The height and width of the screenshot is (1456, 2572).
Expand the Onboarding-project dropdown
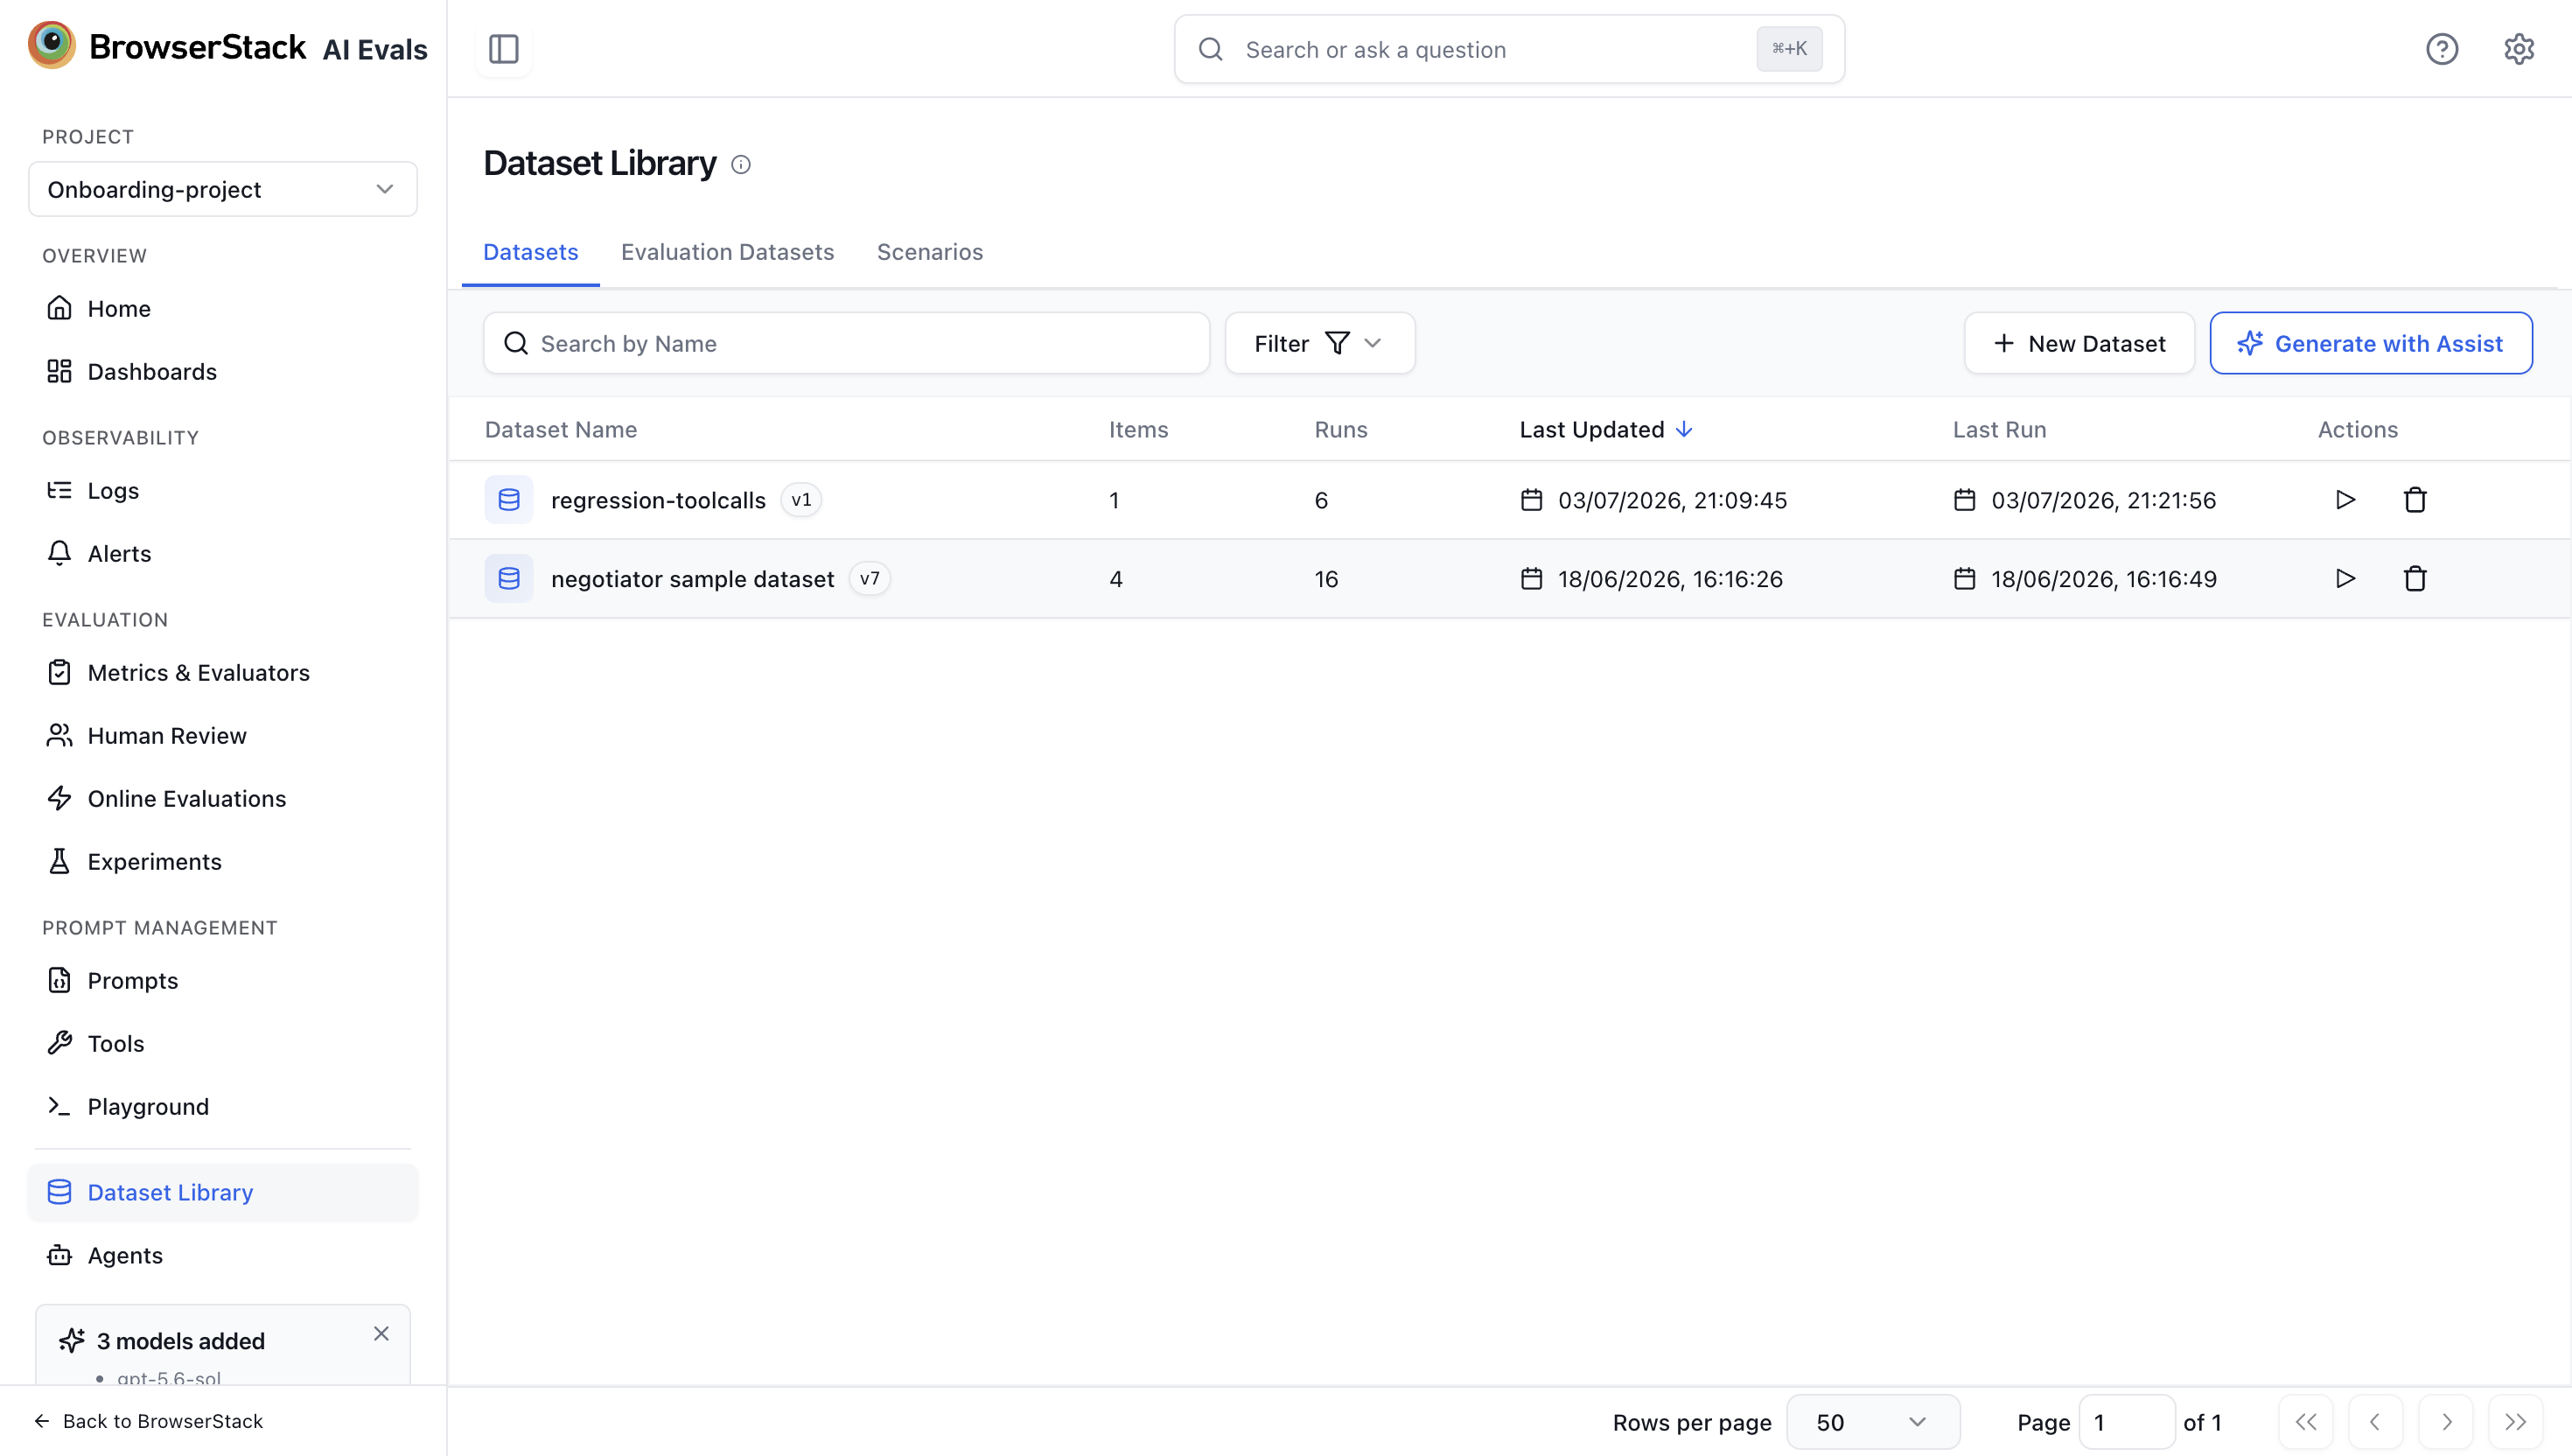[222, 189]
